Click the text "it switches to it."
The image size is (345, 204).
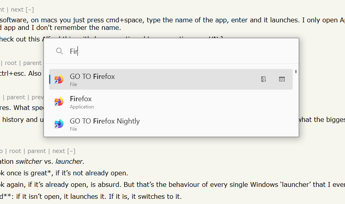[x=157, y=196]
